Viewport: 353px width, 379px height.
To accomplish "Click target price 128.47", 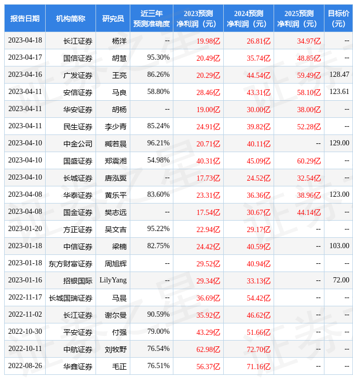I will click(x=339, y=75).
